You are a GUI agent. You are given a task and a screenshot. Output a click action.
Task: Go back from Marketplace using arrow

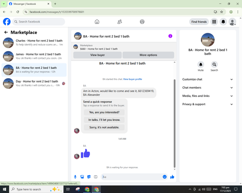click(6, 32)
